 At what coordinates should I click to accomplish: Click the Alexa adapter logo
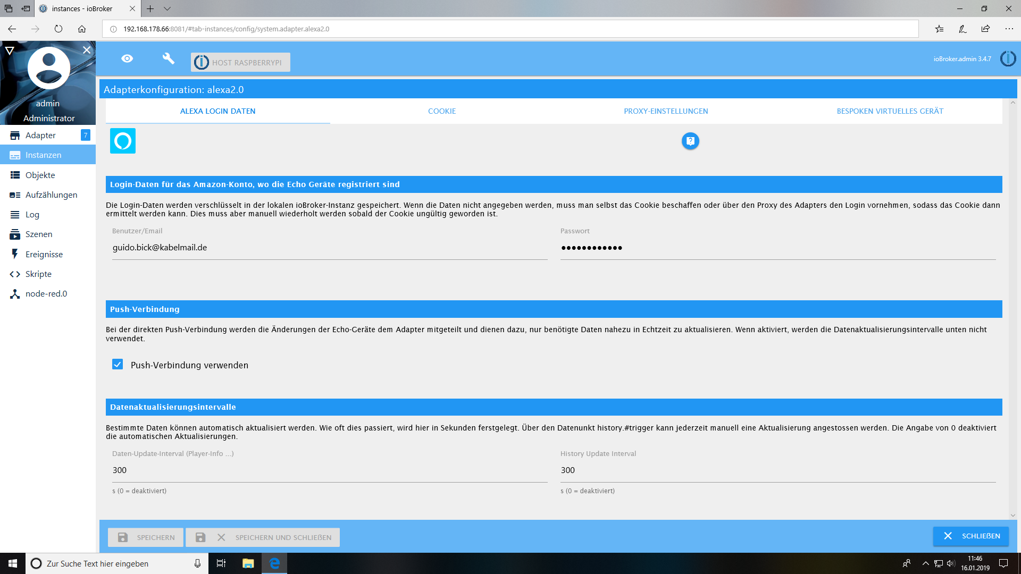(x=123, y=141)
